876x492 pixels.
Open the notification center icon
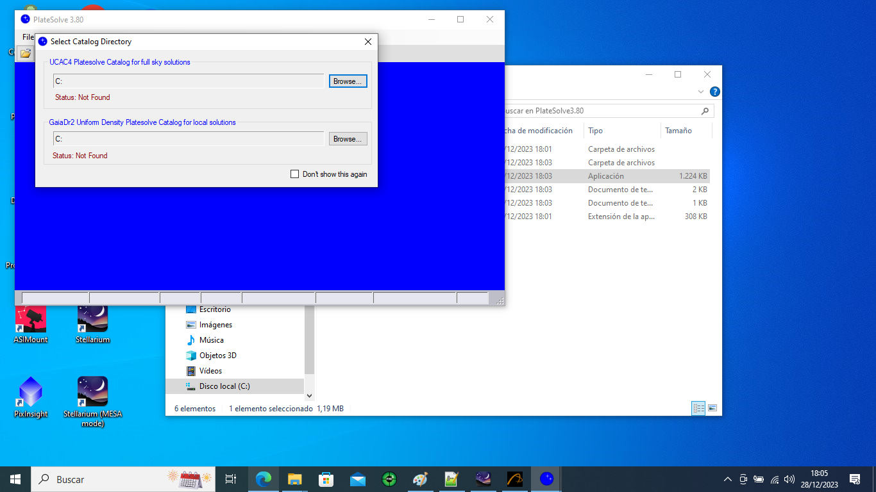854,479
